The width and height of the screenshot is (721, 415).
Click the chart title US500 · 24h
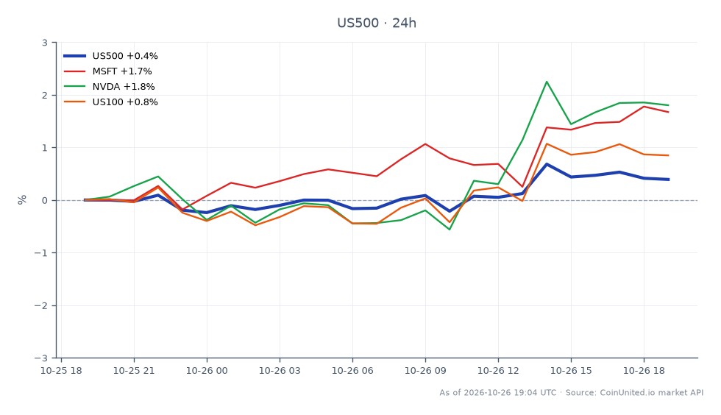377,23
